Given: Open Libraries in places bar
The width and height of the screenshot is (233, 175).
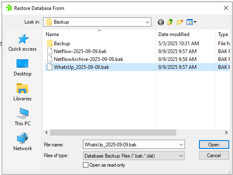Looking at the screenshot, I should (x=22, y=92).
